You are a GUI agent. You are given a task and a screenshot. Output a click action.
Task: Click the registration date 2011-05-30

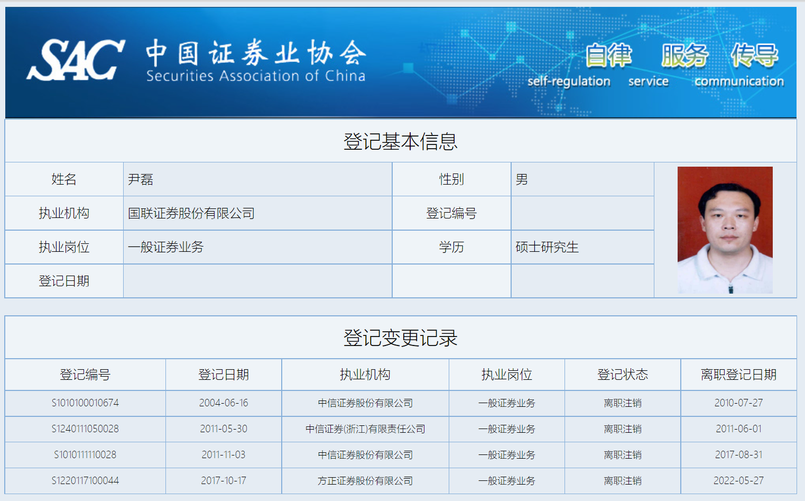coord(224,429)
